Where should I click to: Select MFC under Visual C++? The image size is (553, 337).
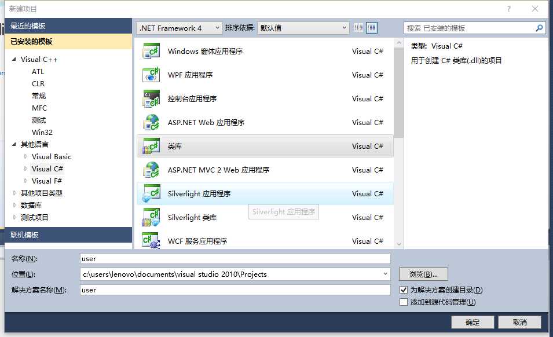pyautogui.click(x=39, y=108)
